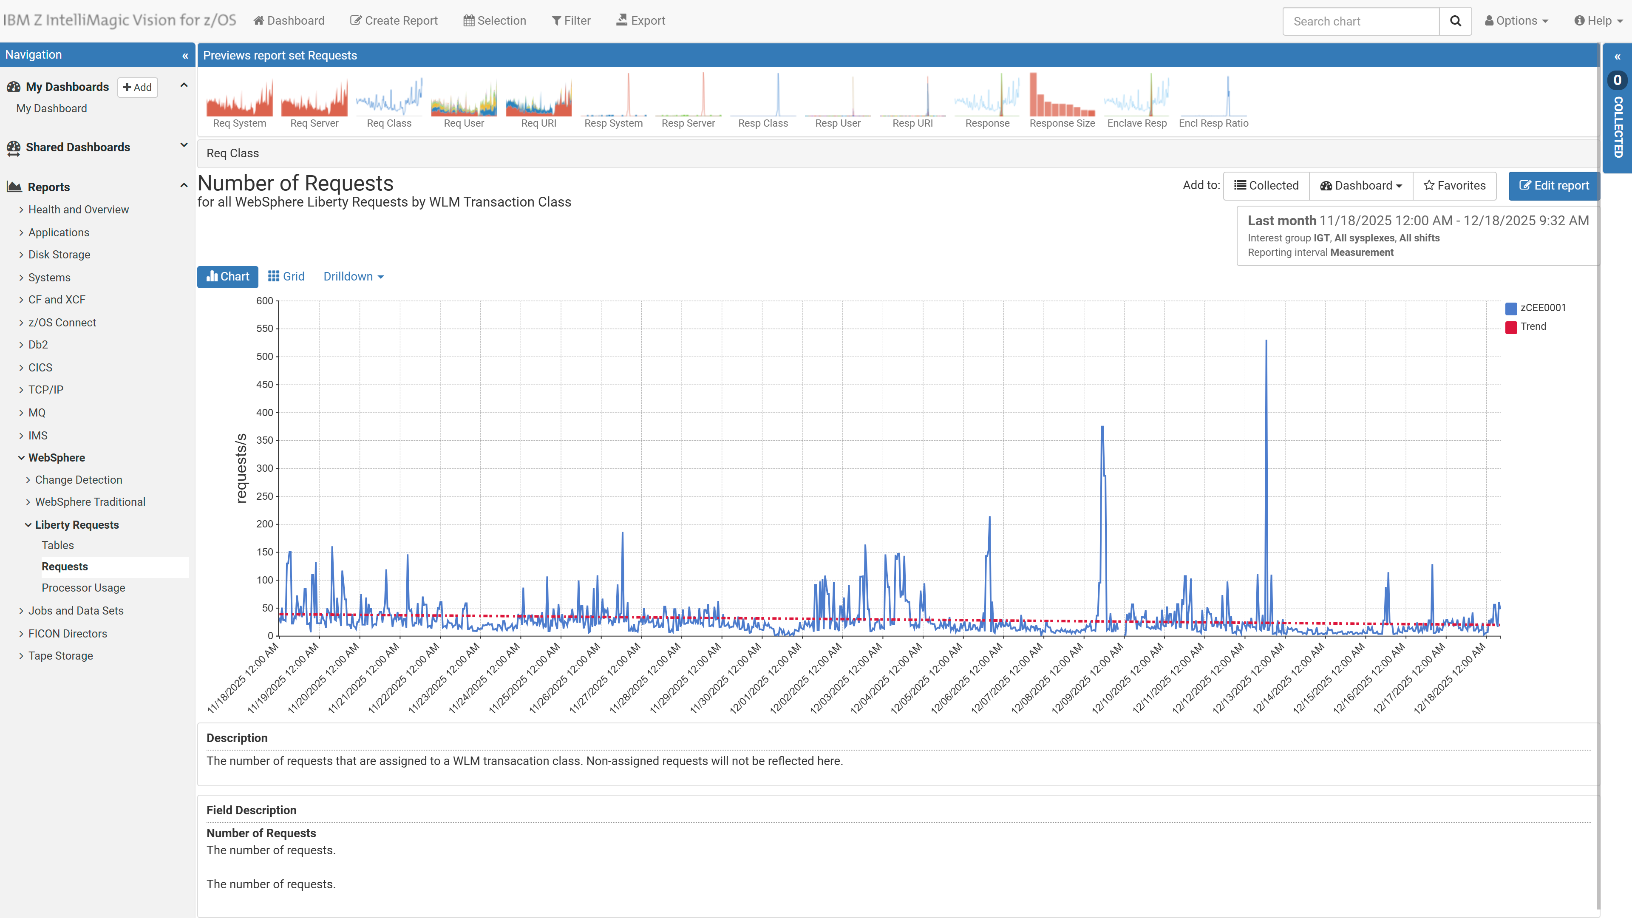
Task: Collapse the Liberty Requests tree node
Action: 28,525
